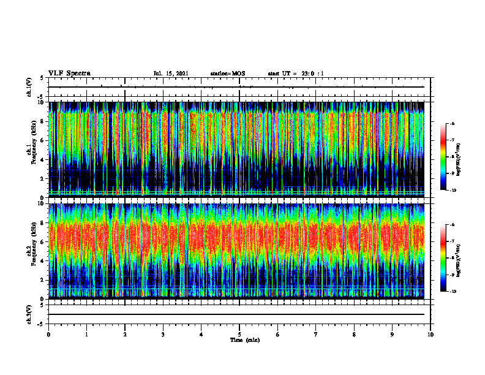Click the "Time (min)" x-axis label
The width and height of the screenshot is (485, 375).
[245, 340]
